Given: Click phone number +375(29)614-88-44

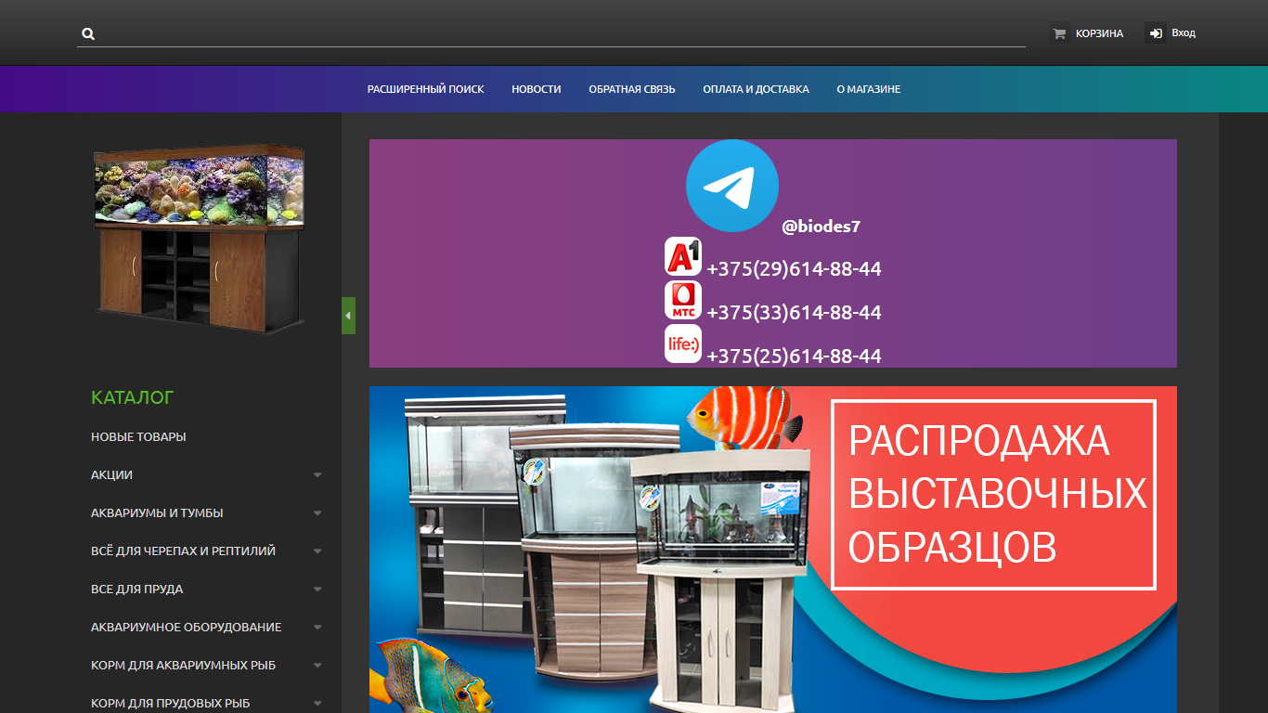Looking at the screenshot, I should click(x=794, y=269).
